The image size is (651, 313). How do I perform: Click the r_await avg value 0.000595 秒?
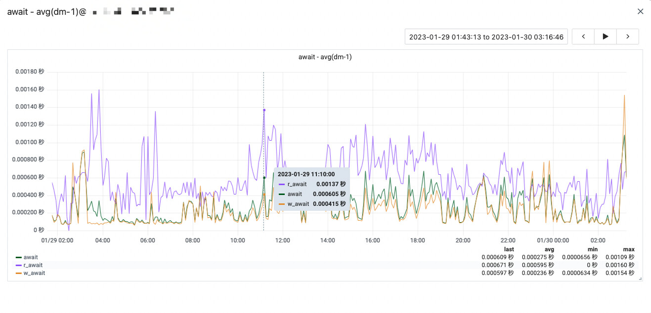coord(538,265)
